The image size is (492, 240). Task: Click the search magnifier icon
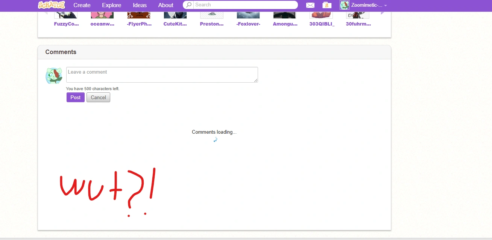(x=188, y=5)
